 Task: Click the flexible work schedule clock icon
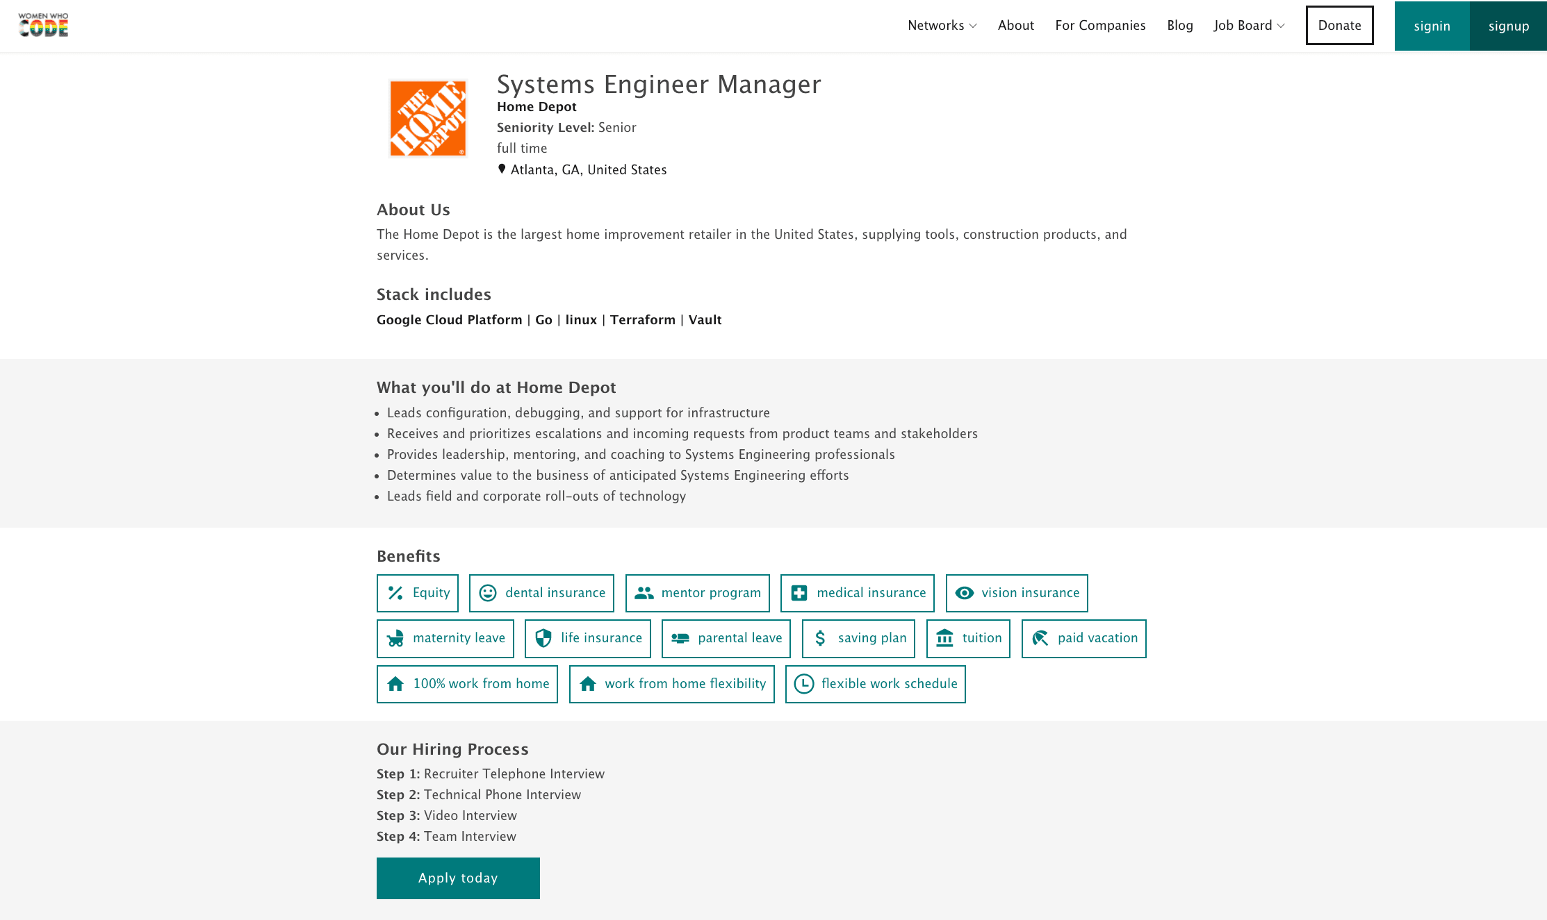(804, 684)
